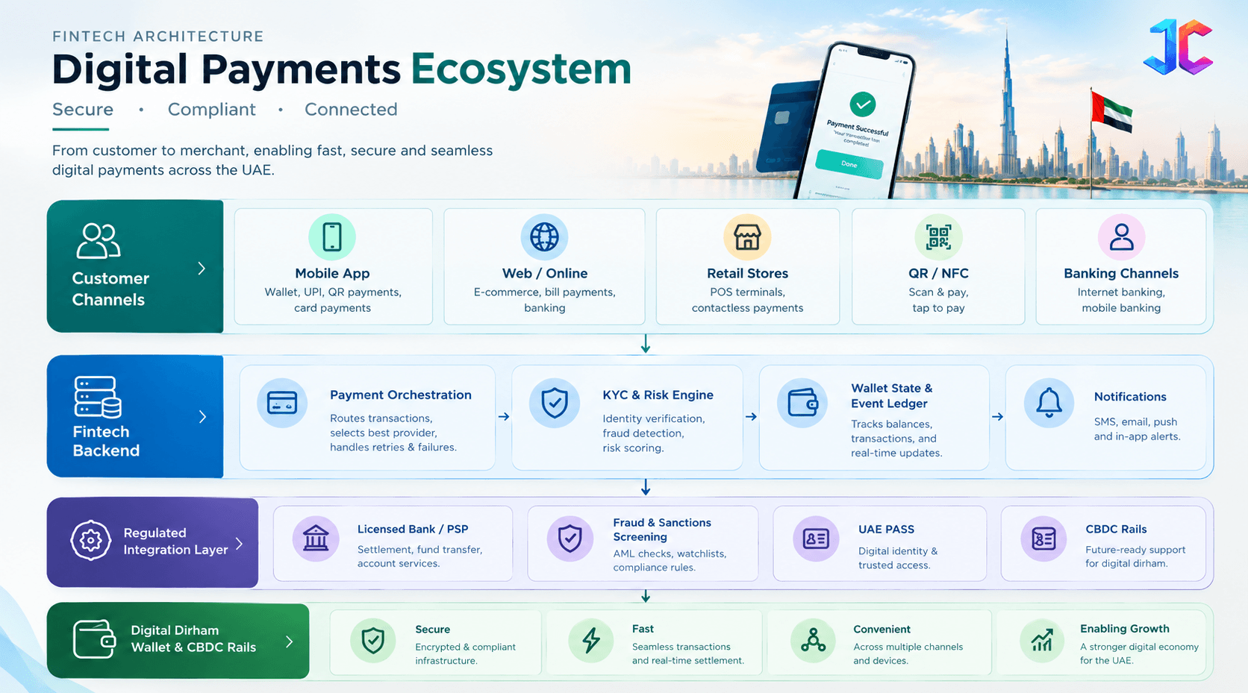This screenshot has height=693, width=1248.
Task: Click 'POS terminals, contactless payments' description
Action: point(747,300)
